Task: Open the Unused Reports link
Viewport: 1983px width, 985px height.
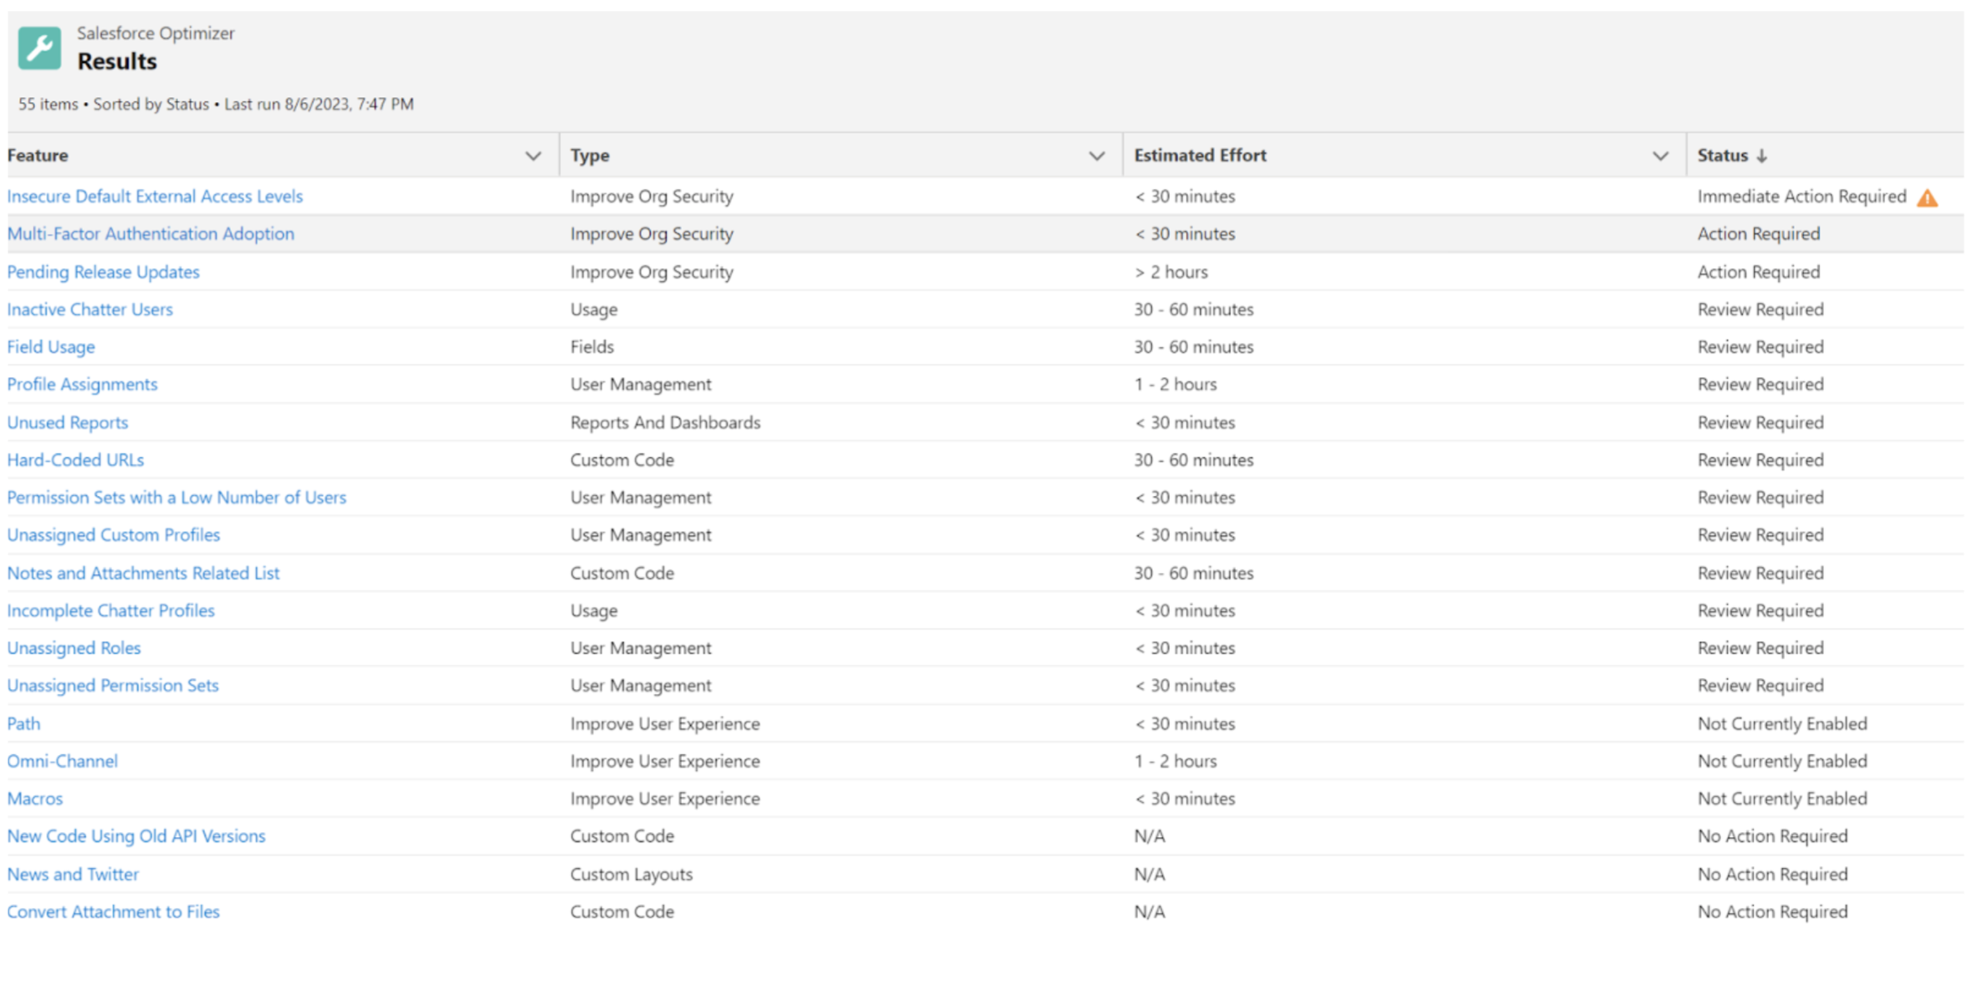Action: (68, 422)
